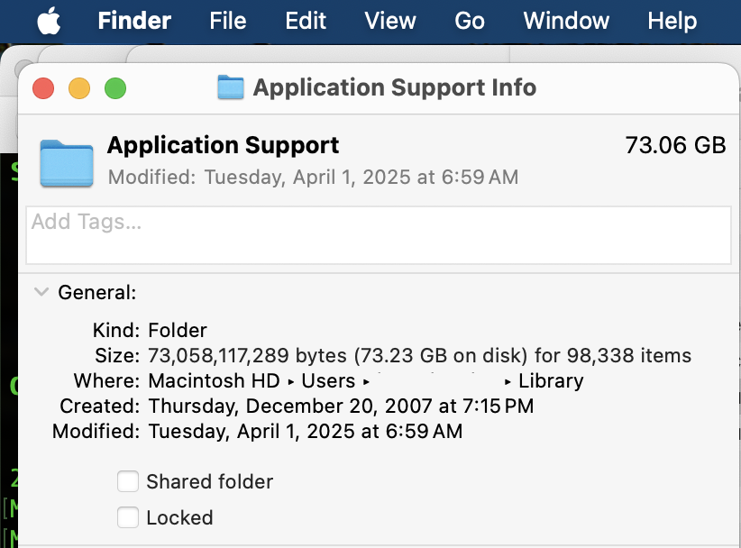The width and height of the screenshot is (741, 548).
Task: Click the Application Support folder name heading
Action: tap(223, 145)
